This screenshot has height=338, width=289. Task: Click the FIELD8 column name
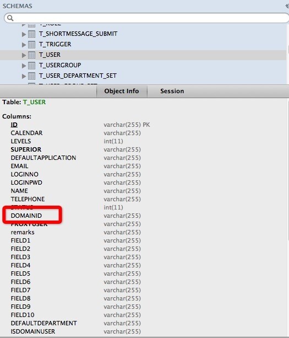(x=20, y=298)
